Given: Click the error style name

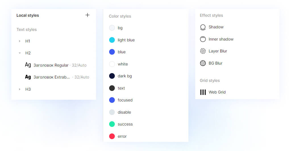Looking at the screenshot, I should tap(122, 136).
